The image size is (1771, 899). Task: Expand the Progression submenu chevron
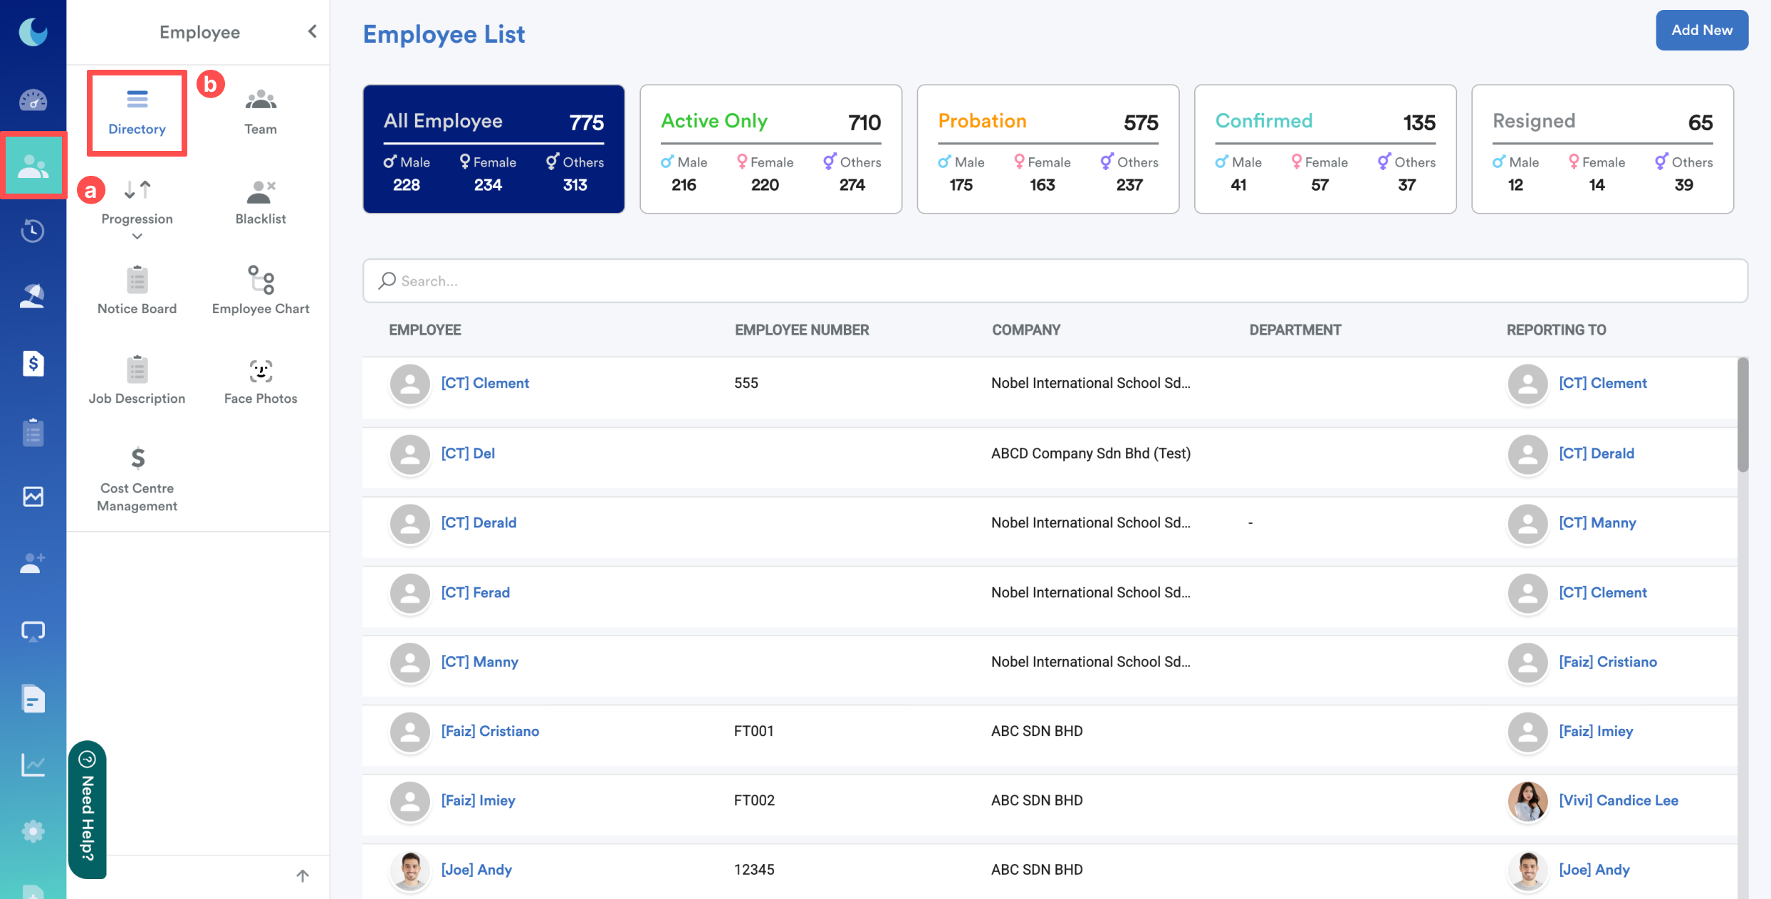pos(137,237)
